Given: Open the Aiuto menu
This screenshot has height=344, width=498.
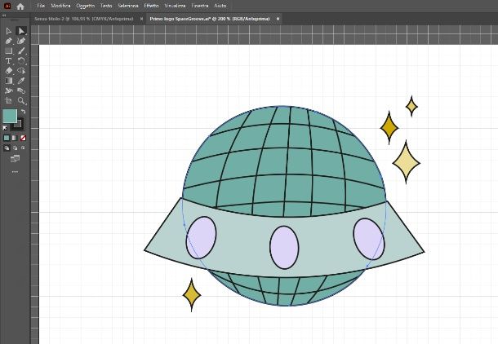Looking at the screenshot, I should (220, 6).
